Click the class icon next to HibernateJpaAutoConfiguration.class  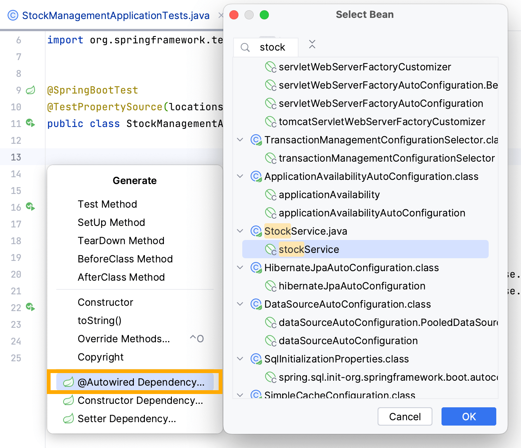tap(256, 268)
